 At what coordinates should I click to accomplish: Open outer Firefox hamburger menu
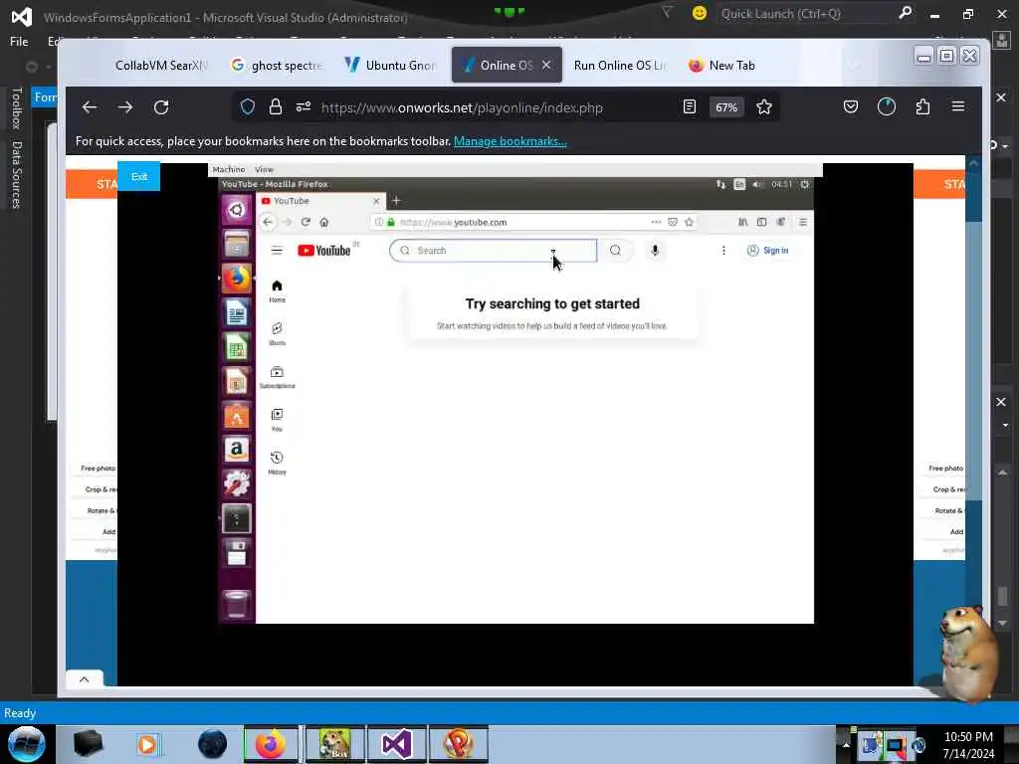(958, 106)
